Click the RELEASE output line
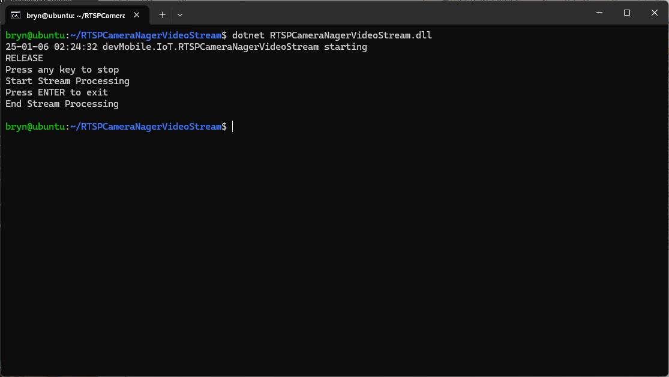669x377 pixels. tap(25, 58)
